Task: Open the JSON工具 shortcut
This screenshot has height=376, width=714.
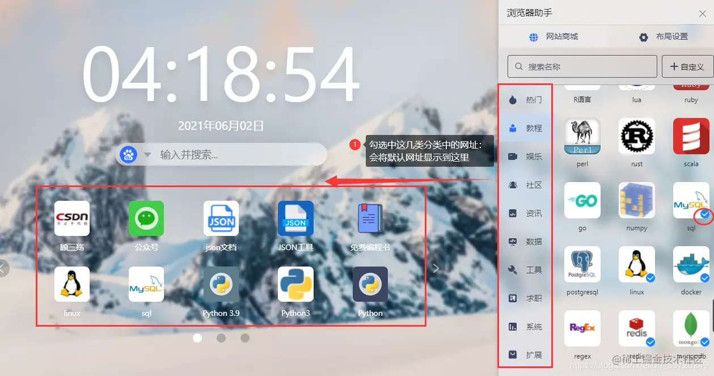Action: [x=295, y=218]
